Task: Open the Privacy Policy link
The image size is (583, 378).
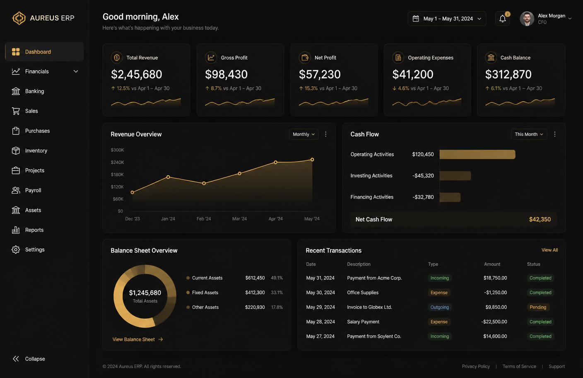Action: 476,366
